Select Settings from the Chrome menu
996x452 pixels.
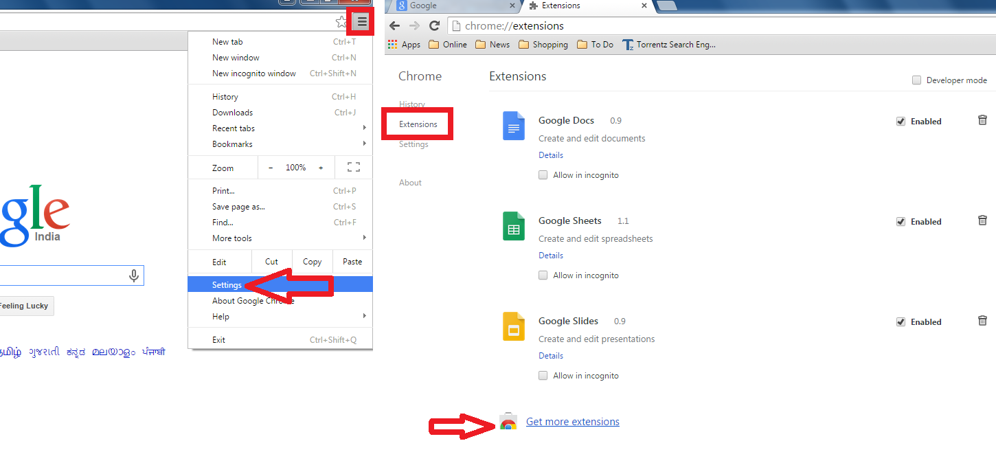[227, 284]
